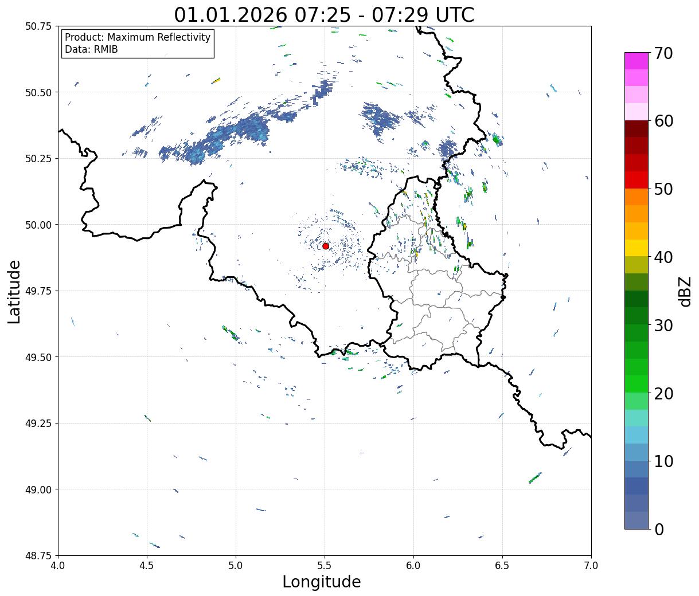Click the 49.25 latitude tick label
Screen dimensions: 699x596
coord(39,424)
